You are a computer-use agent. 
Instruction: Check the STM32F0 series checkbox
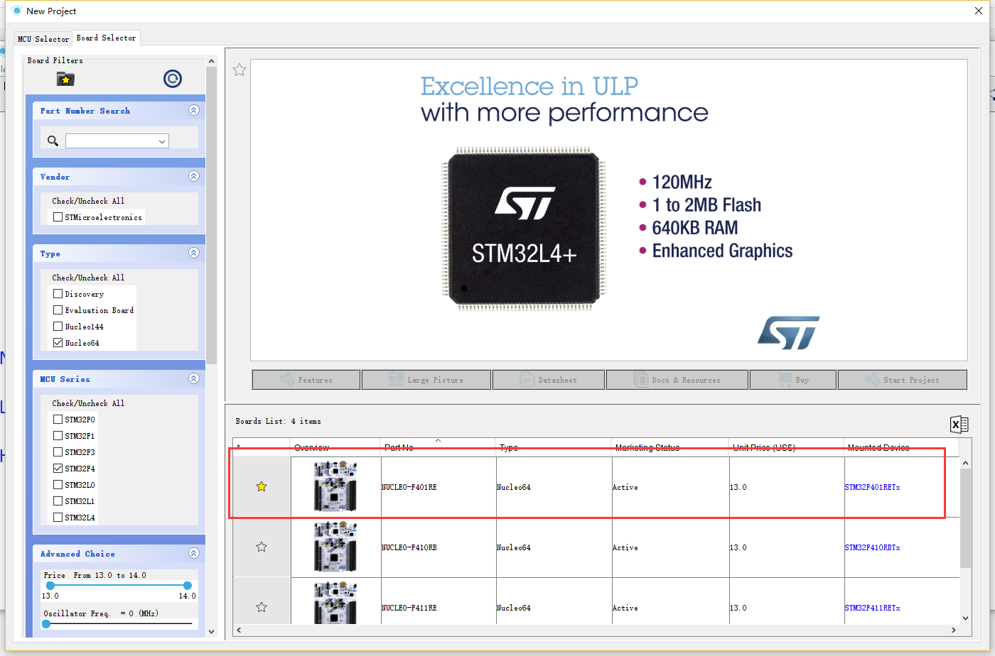[58, 419]
